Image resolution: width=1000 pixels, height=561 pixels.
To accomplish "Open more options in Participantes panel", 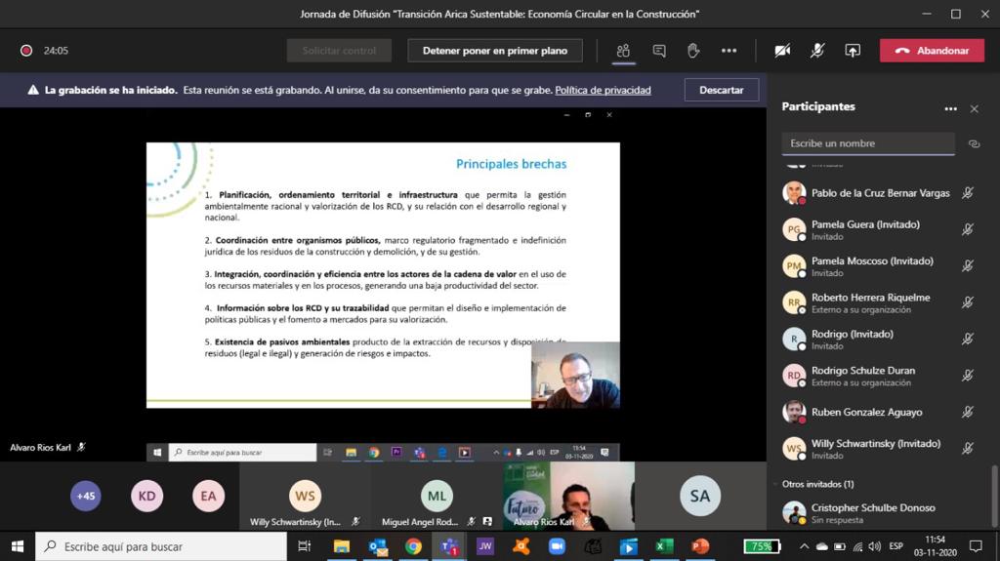I will click(950, 108).
